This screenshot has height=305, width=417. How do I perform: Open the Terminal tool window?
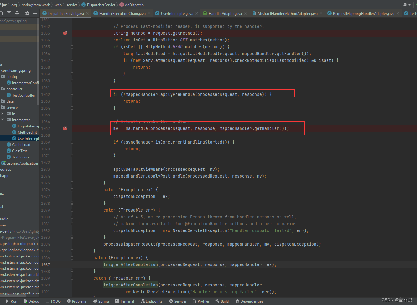point(124,301)
